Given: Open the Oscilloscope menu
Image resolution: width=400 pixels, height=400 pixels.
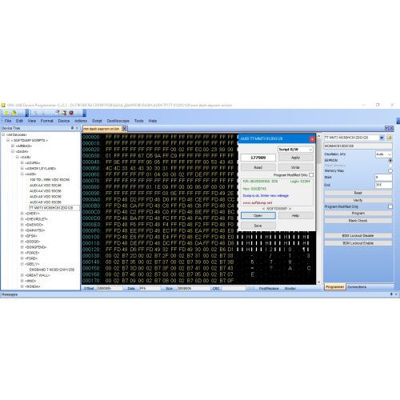Looking at the screenshot, I should pyautogui.click(x=118, y=121).
